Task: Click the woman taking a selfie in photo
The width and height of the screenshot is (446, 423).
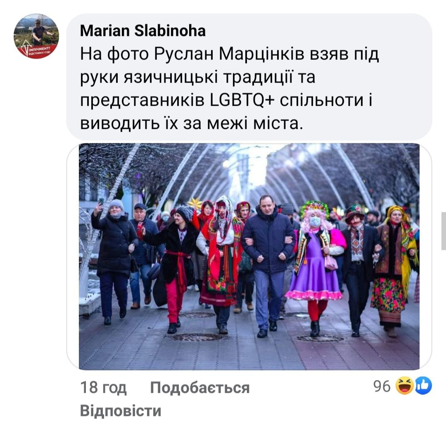Action: point(114,260)
